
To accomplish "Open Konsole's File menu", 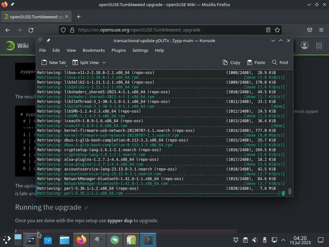I will pyautogui.click(x=42, y=50).
